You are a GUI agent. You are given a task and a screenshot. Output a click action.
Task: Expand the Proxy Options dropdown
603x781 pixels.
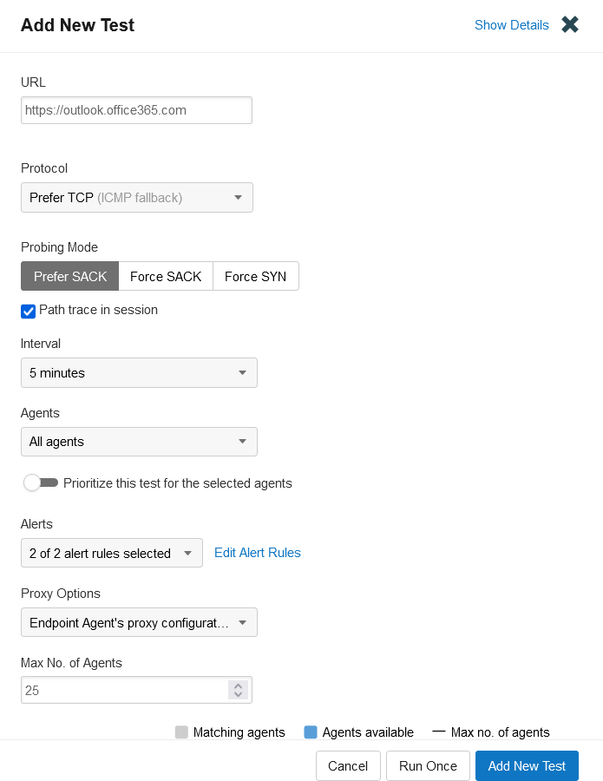(139, 622)
